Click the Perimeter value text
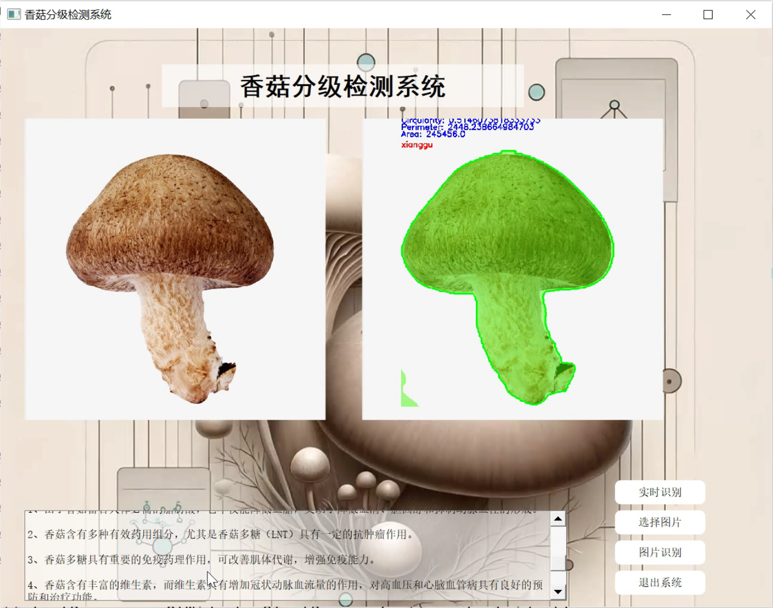The height and width of the screenshot is (608, 773). pyautogui.click(x=468, y=127)
